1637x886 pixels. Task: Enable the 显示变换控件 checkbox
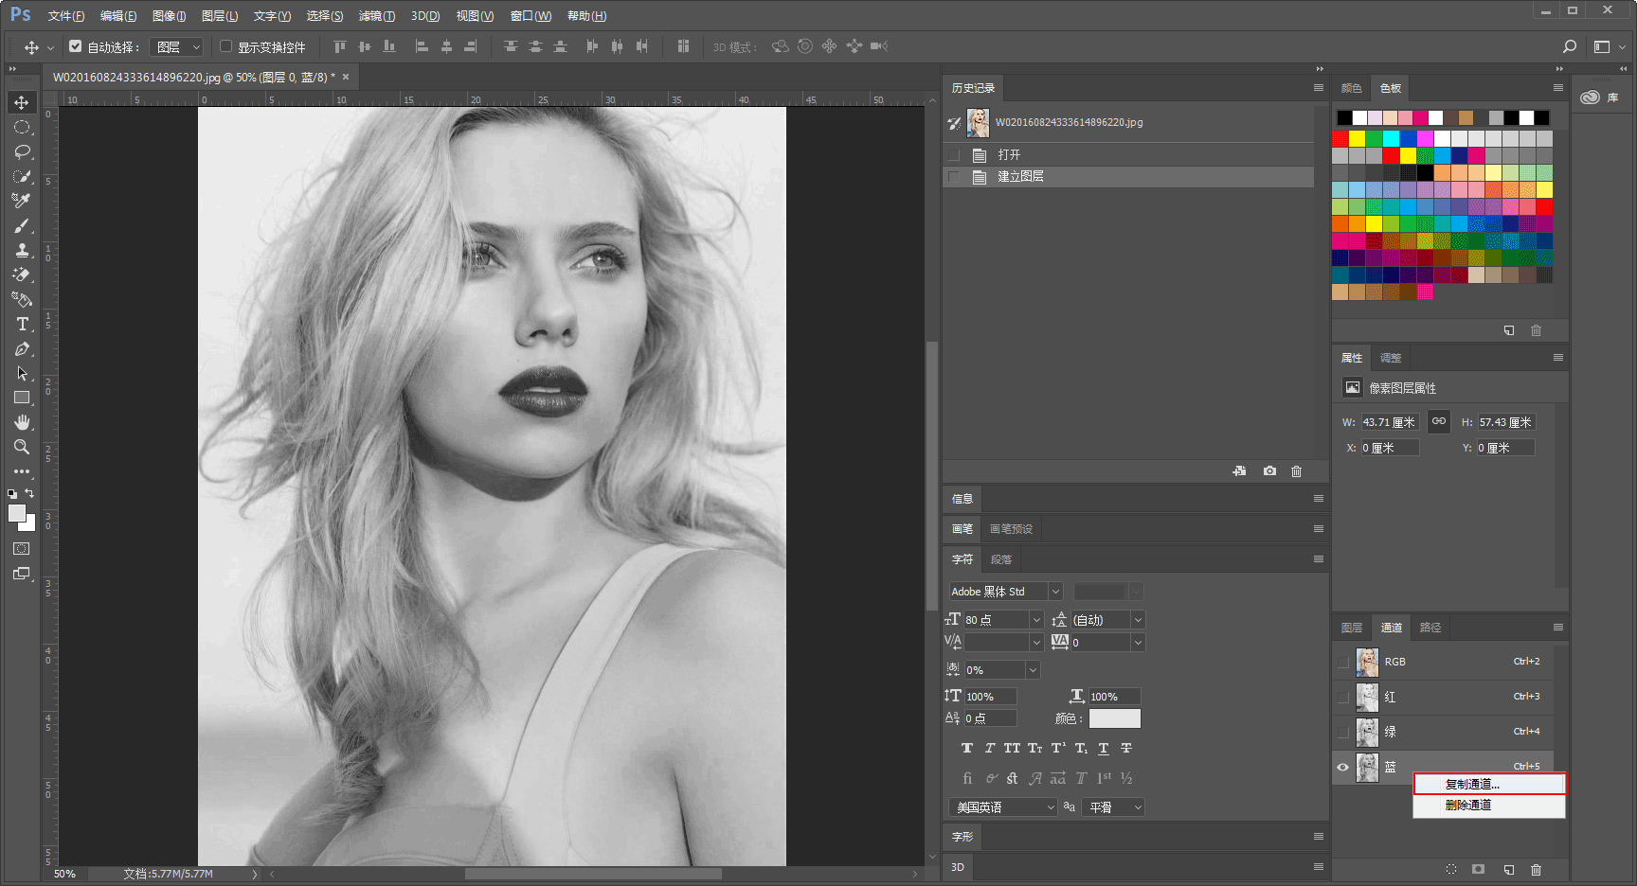point(225,45)
